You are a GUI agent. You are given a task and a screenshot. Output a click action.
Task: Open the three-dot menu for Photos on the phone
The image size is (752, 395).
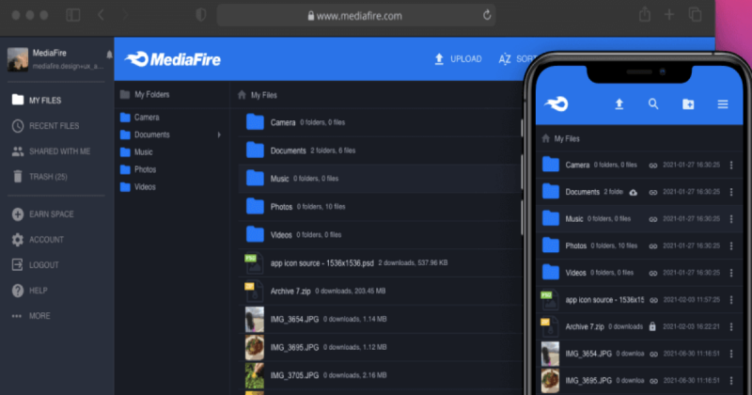click(731, 245)
